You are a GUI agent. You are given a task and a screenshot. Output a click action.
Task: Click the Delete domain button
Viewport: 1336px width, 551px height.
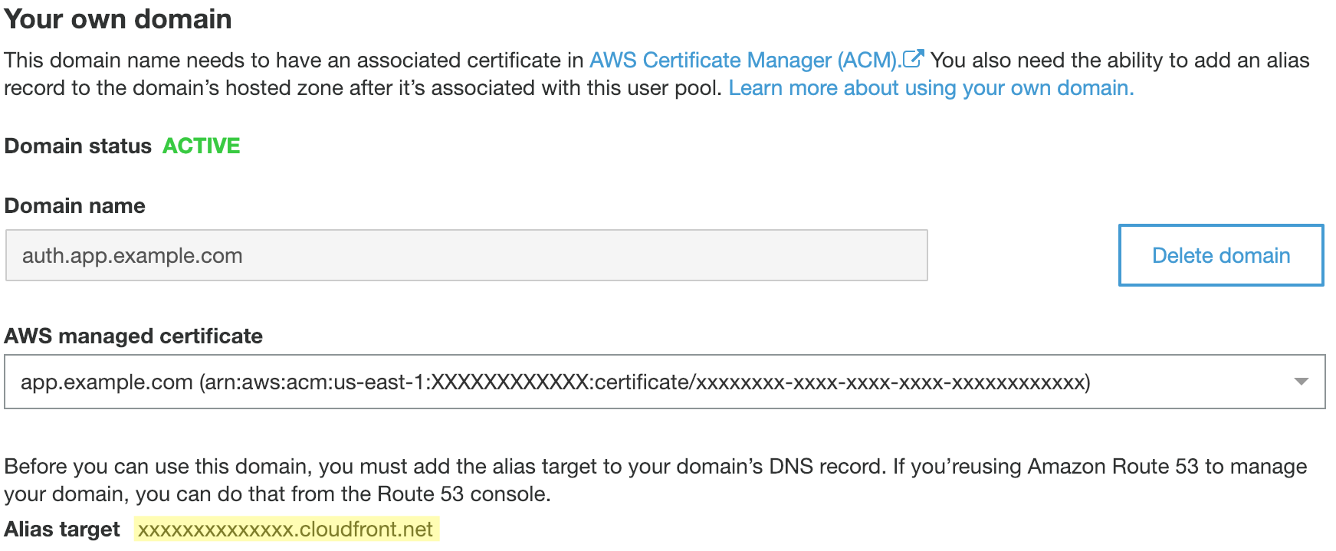click(1221, 255)
